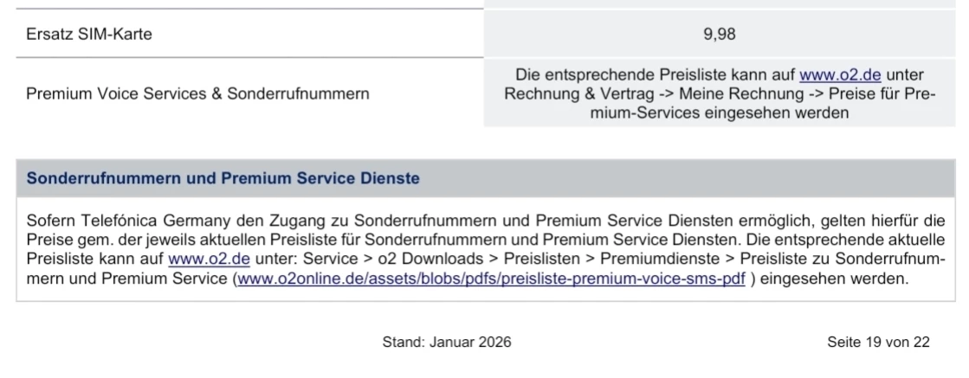Viewport: 969px width, 378px height.
Task: Click the "Seite 19 von 22" page indicator
Action: (x=878, y=343)
